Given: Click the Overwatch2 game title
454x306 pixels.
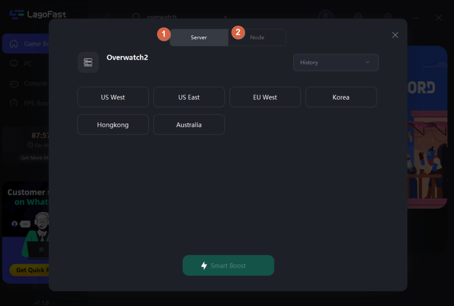Looking at the screenshot, I should [127, 58].
